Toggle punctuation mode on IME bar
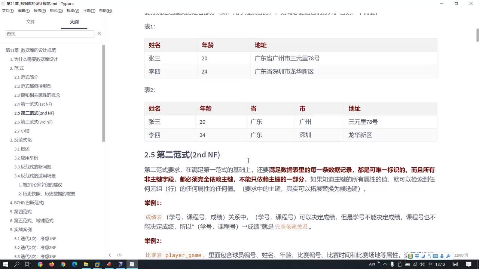The width and height of the screenshot is (479, 269). [x=430, y=256]
